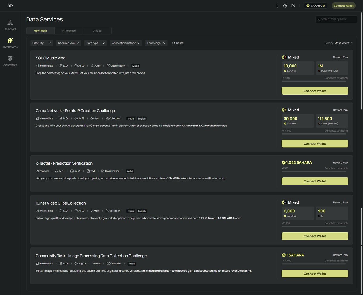Open Community Task - Image Processing Data Collection Challenge

click(91, 256)
